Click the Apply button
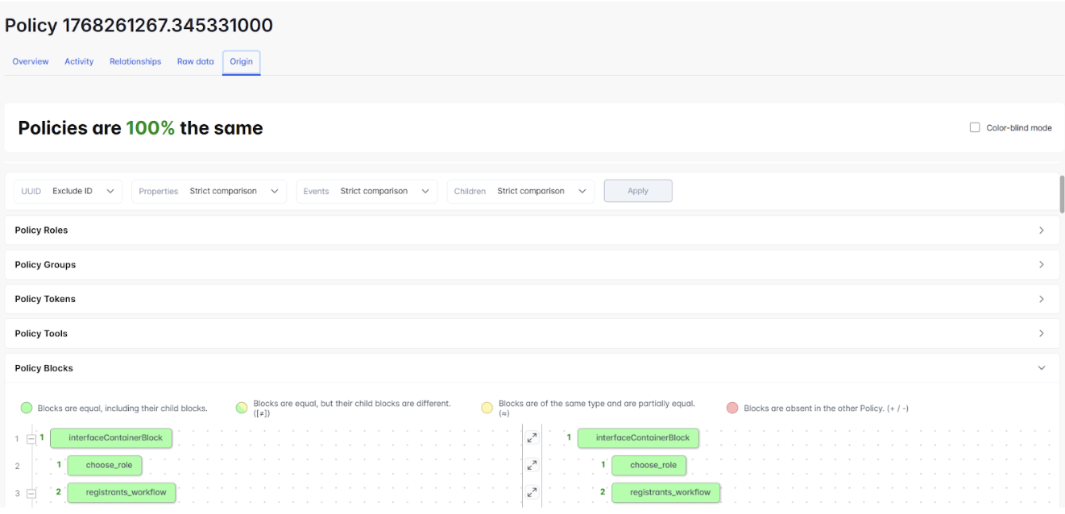1065x514 pixels. point(637,191)
